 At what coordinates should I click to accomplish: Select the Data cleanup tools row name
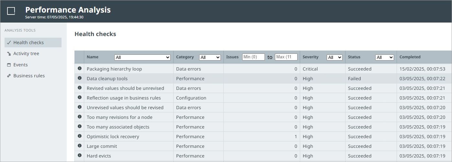click(x=107, y=79)
